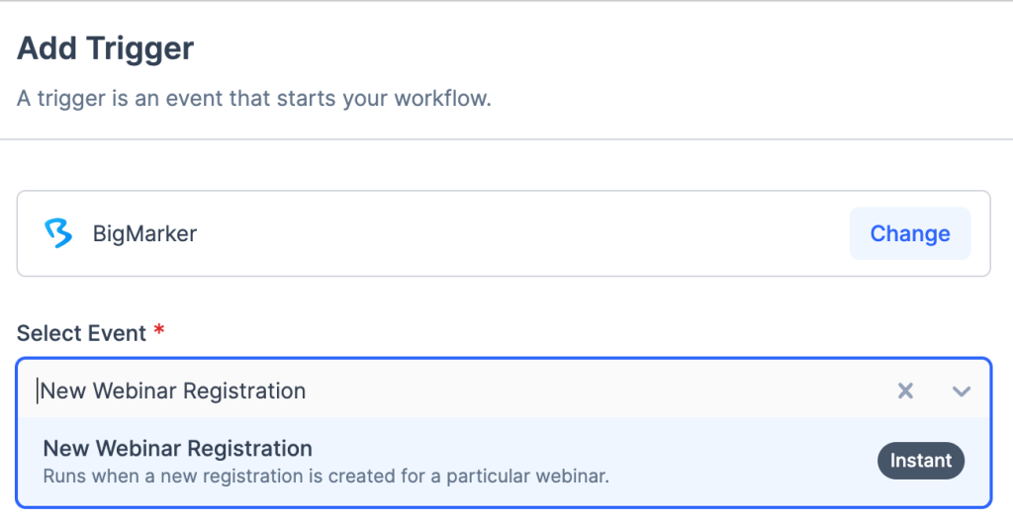Click the Add Trigger heading
Viewport: 1013px width, 523px height.
[106, 47]
